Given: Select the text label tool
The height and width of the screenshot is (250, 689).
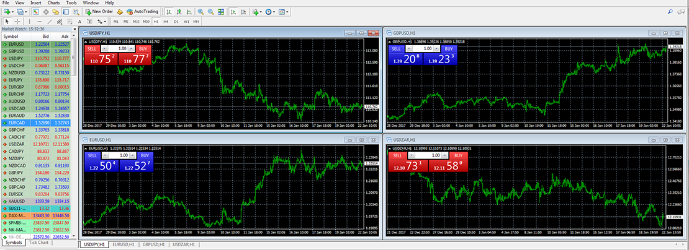Looking at the screenshot, I should click(89, 21).
